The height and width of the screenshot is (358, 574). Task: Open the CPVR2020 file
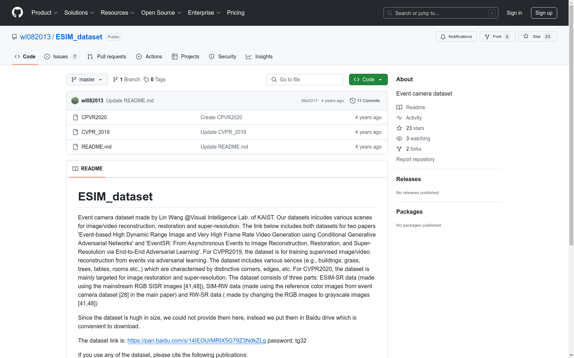(94, 117)
